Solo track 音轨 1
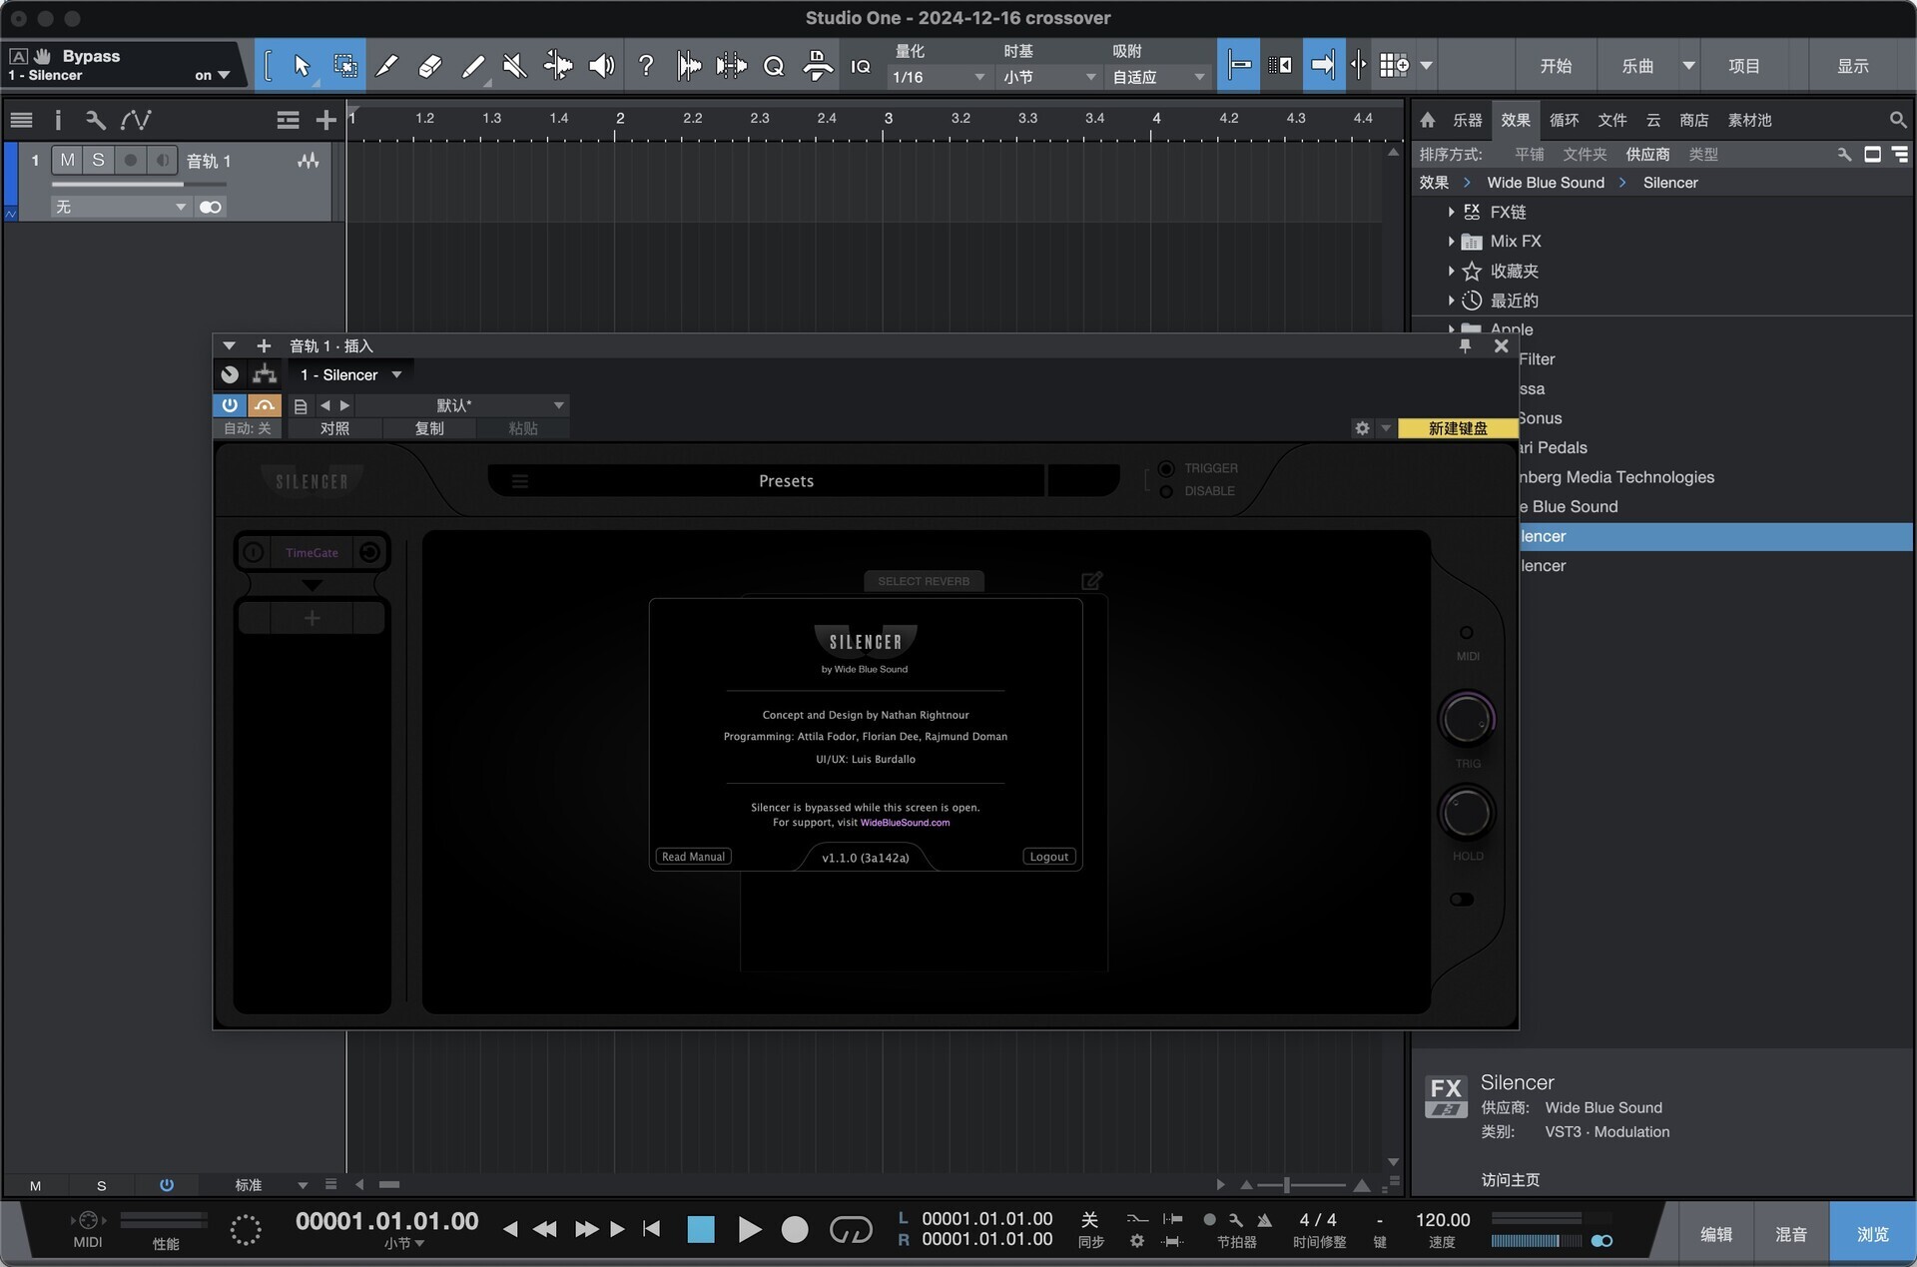 [x=98, y=160]
